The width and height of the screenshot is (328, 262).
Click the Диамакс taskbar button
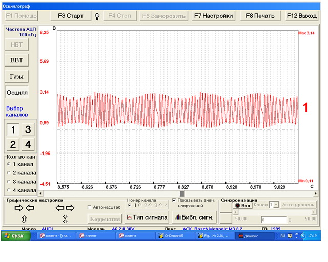(x=255, y=236)
